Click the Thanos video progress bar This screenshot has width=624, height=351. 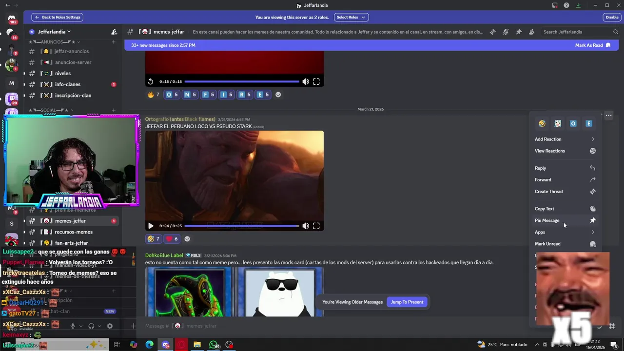[242, 226]
